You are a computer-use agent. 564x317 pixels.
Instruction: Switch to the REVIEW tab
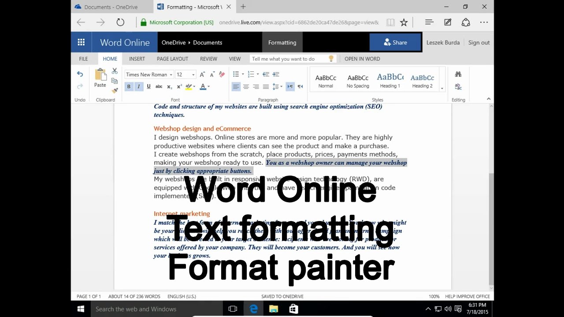coord(208,59)
